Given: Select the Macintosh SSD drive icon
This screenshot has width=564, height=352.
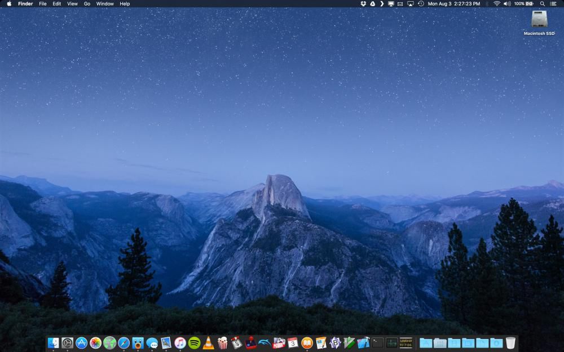Looking at the screenshot, I should click(539, 19).
